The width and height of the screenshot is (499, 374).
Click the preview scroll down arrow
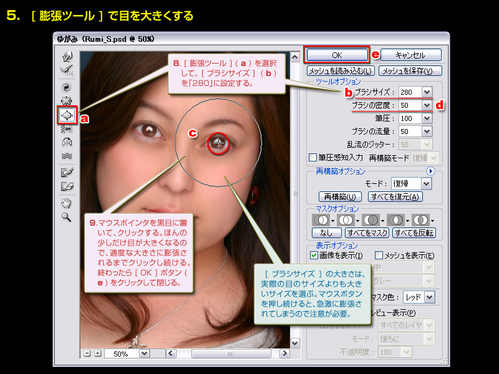[295, 343]
